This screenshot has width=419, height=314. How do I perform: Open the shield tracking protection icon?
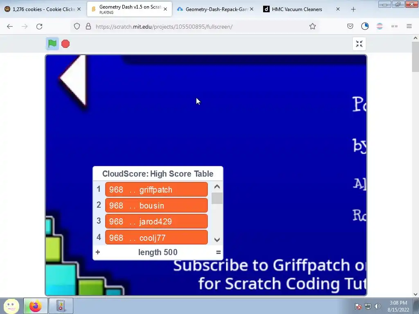click(x=77, y=27)
